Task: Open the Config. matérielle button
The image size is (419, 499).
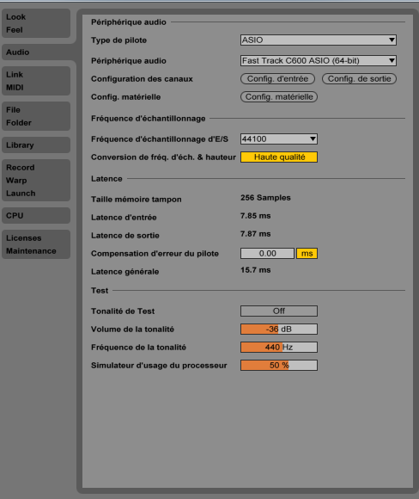Action: pyautogui.click(x=279, y=96)
